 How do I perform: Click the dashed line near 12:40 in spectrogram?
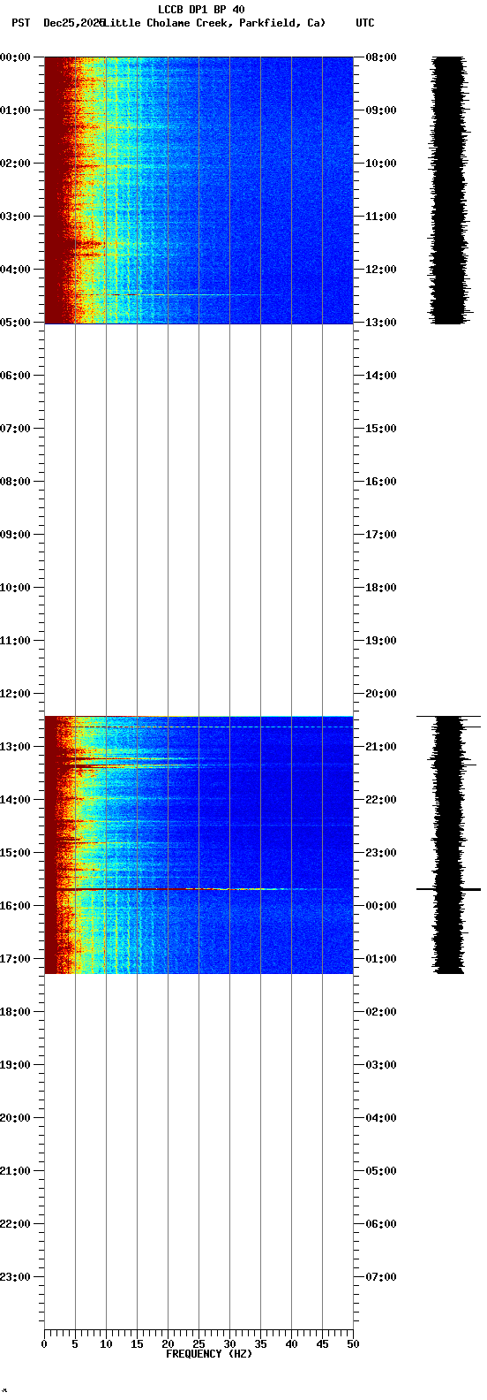(x=199, y=727)
